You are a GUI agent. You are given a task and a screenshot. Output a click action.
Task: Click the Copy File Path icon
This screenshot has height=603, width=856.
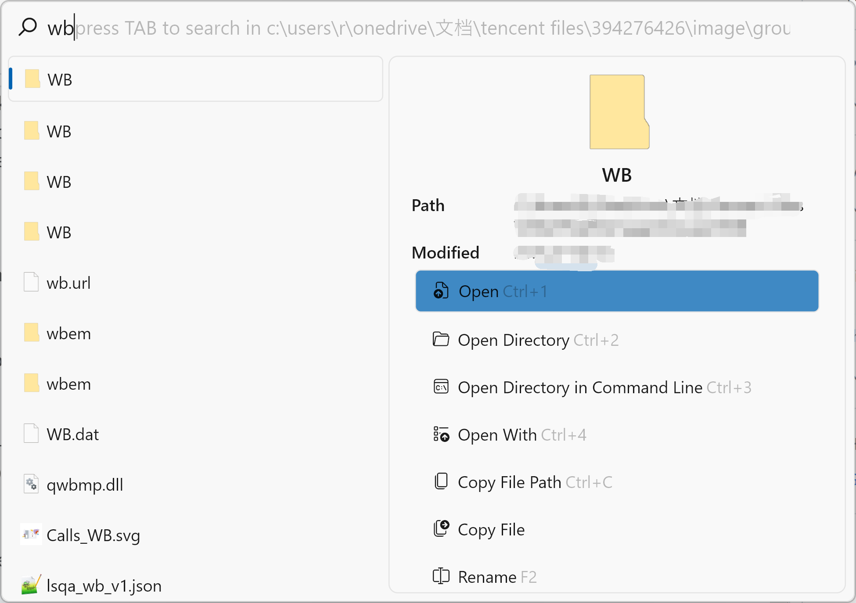pos(441,482)
